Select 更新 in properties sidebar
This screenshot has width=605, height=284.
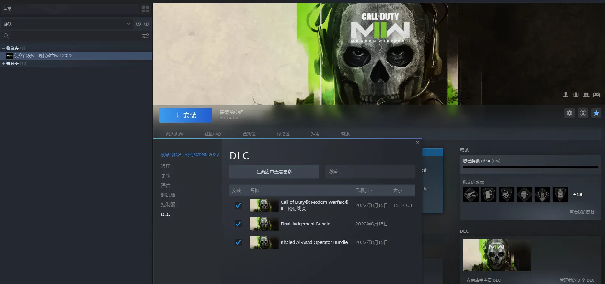[166, 176]
